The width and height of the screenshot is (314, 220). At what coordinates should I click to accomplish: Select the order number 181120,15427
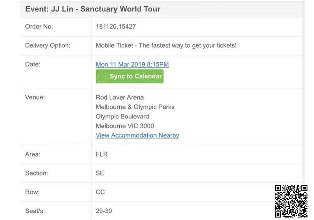(x=116, y=27)
